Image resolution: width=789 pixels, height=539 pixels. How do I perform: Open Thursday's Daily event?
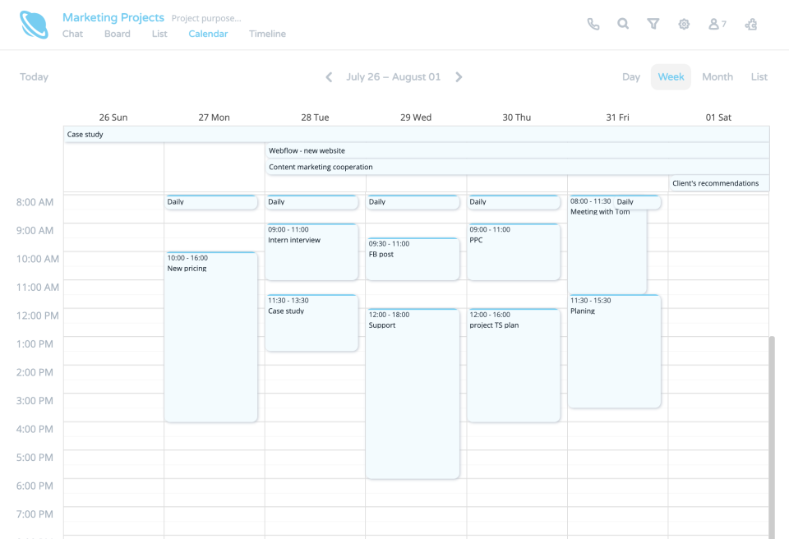pyautogui.click(x=513, y=202)
